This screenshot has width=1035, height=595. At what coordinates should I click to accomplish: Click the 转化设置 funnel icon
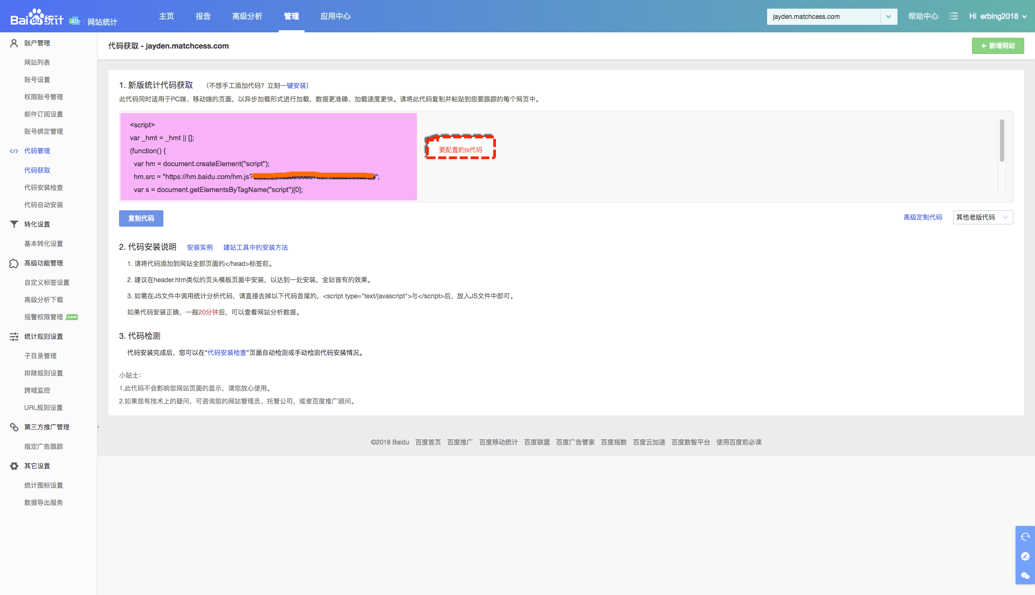[x=14, y=224]
